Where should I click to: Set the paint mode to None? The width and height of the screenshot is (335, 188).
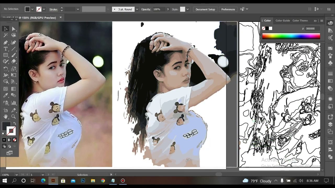[x=15, y=140]
